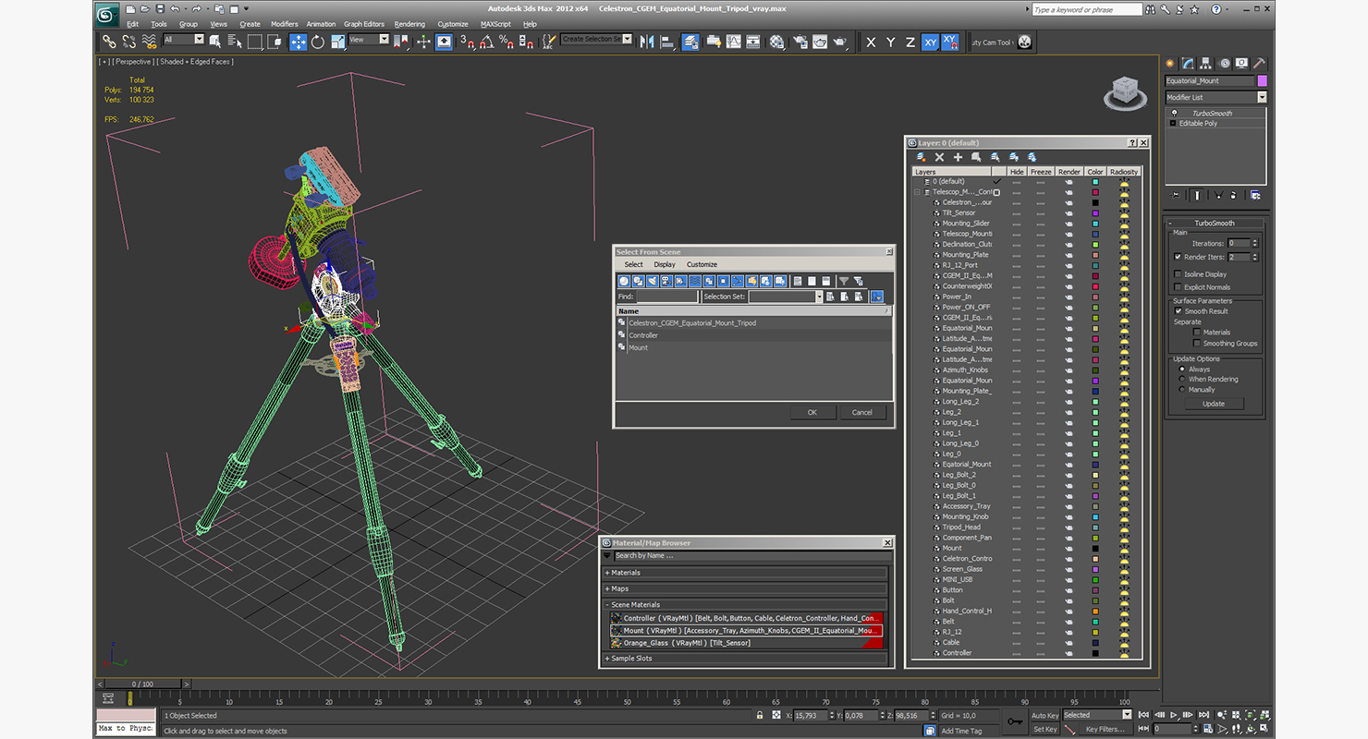
Task: Click Pin Stack icon below modifier stack
Action: [1177, 195]
